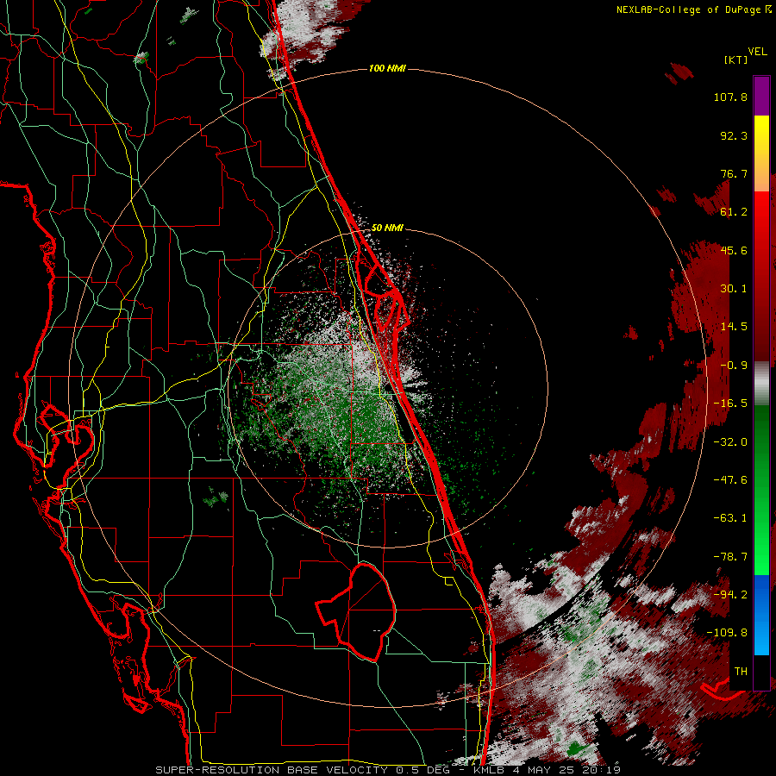Viewport: 776px width, 776px height.
Task: Select the -16.5 scale value
Action: pos(730,404)
